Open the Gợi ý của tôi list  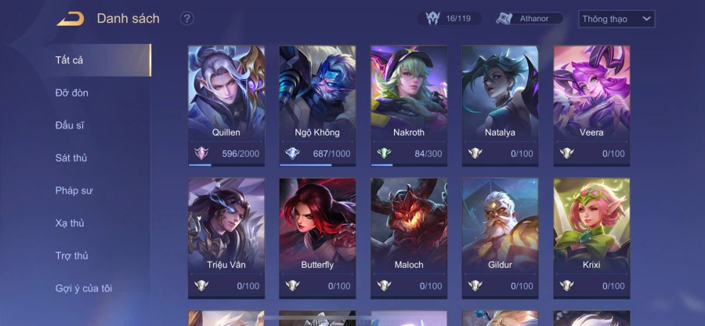[x=84, y=288]
